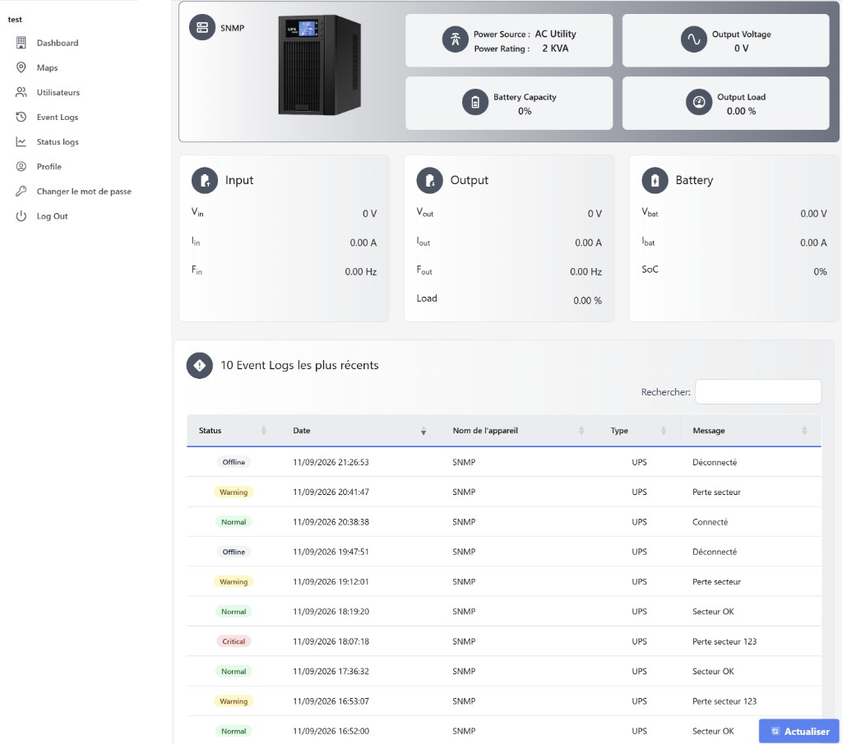This screenshot has width=842, height=744.
Task: Click the Event Logs history clock icon
Action: pos(21,117)
